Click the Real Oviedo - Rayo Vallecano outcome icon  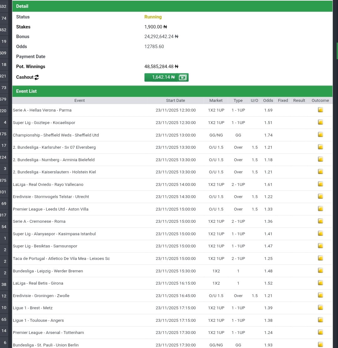pyautogui.click(x=320, y=184)
